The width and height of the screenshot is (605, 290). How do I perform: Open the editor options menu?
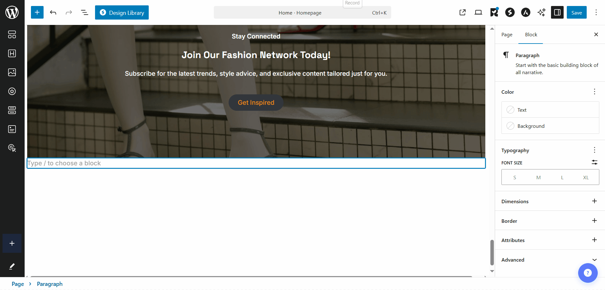(x=596, y=12)
